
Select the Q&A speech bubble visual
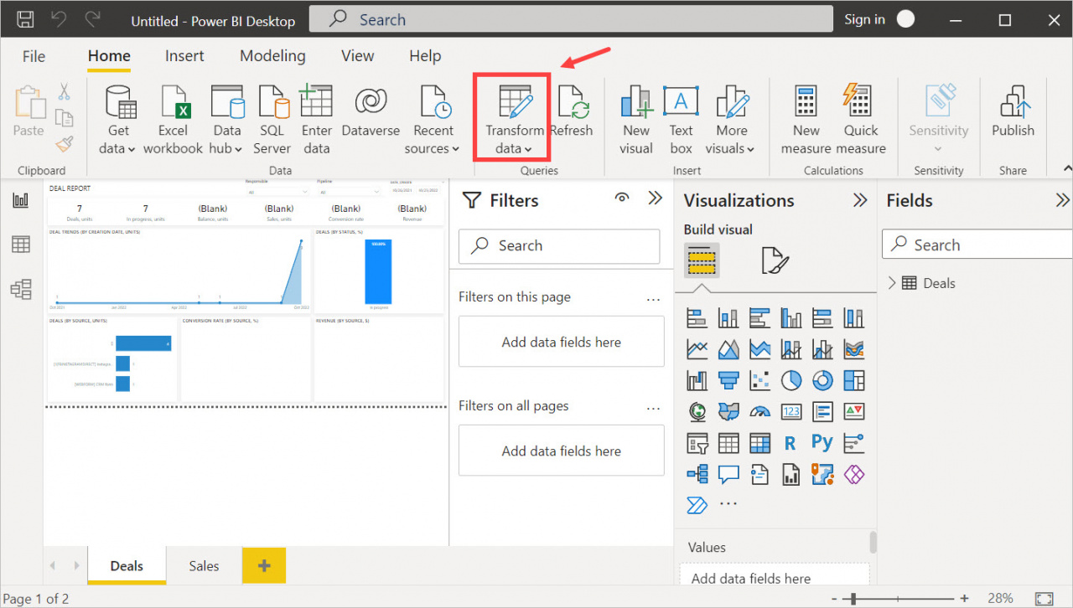pyautogui.click(x=728, y=475)
